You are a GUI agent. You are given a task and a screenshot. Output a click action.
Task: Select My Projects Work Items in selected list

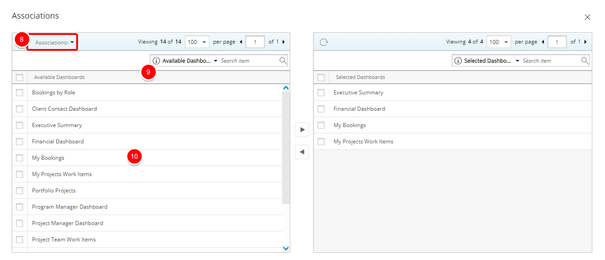[x=453, y=142]
